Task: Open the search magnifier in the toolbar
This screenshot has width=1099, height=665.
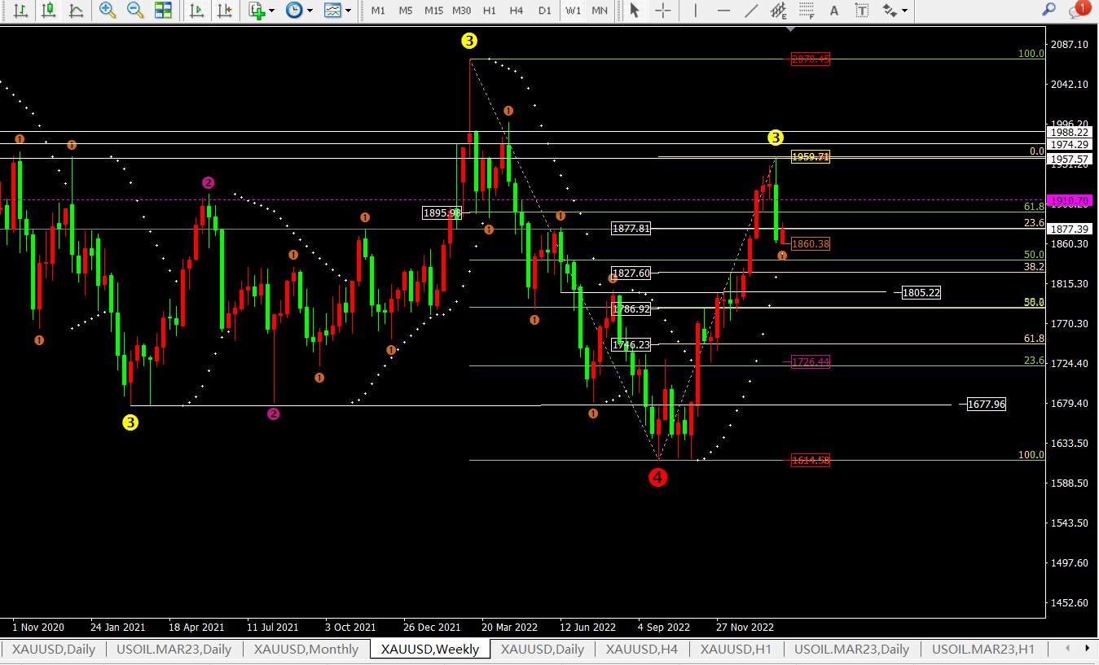Action: [1049, 10]
